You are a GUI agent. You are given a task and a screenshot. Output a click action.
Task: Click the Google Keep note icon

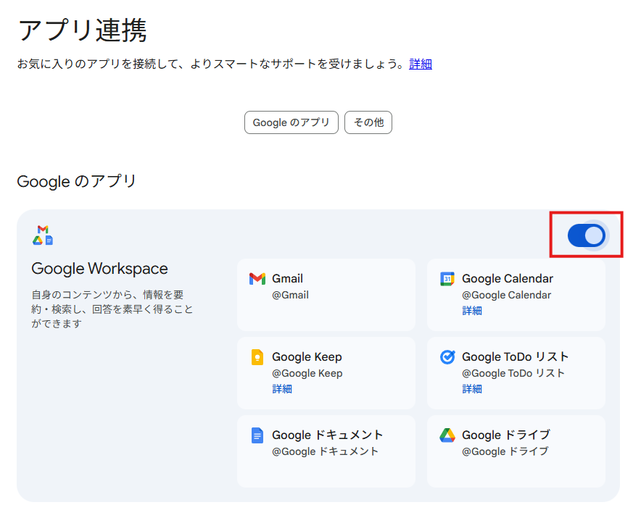click(258, 356)
